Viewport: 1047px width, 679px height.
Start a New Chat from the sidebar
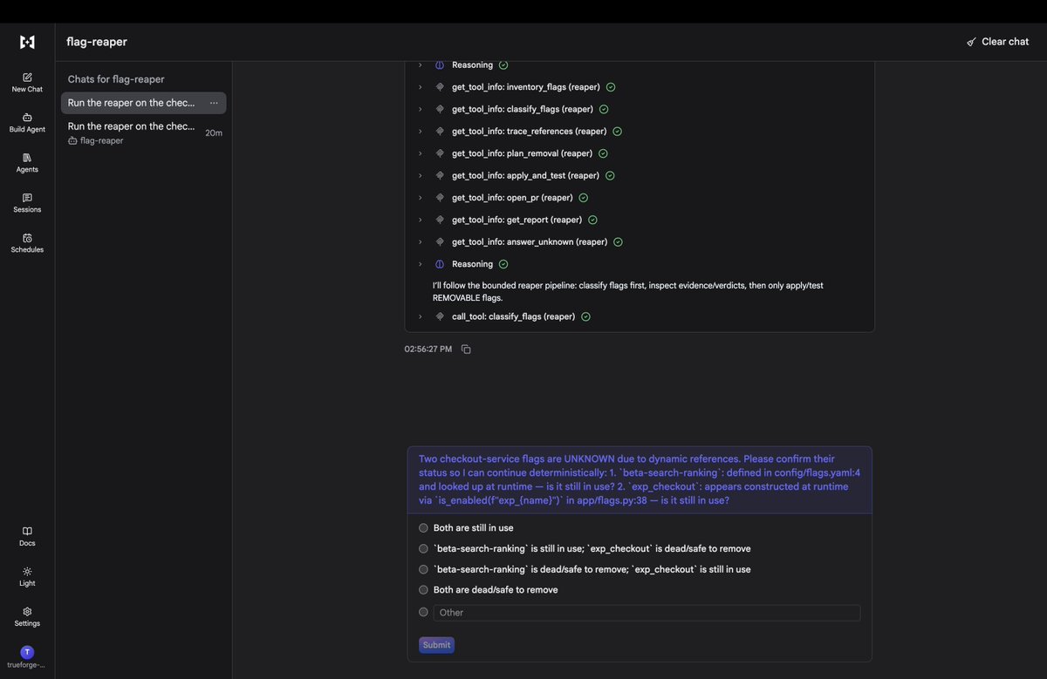tap(27, 83)
